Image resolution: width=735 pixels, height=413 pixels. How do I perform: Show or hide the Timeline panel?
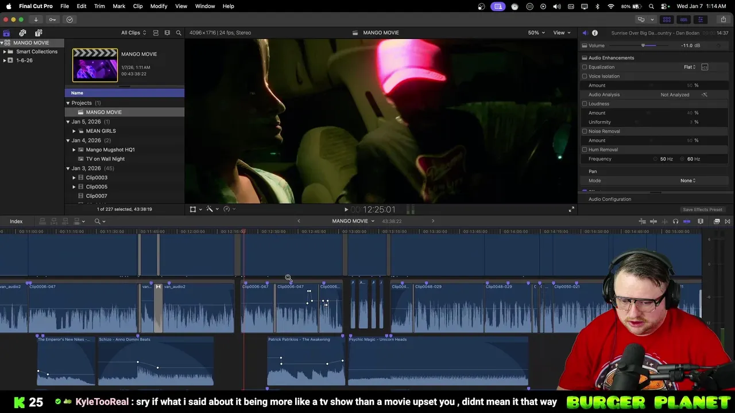pos(683,20)
